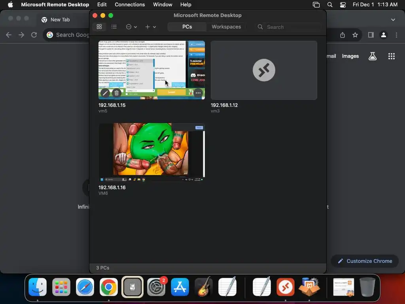Edit the 192.168.1.15 PC with pencil icon

(105, 93)
